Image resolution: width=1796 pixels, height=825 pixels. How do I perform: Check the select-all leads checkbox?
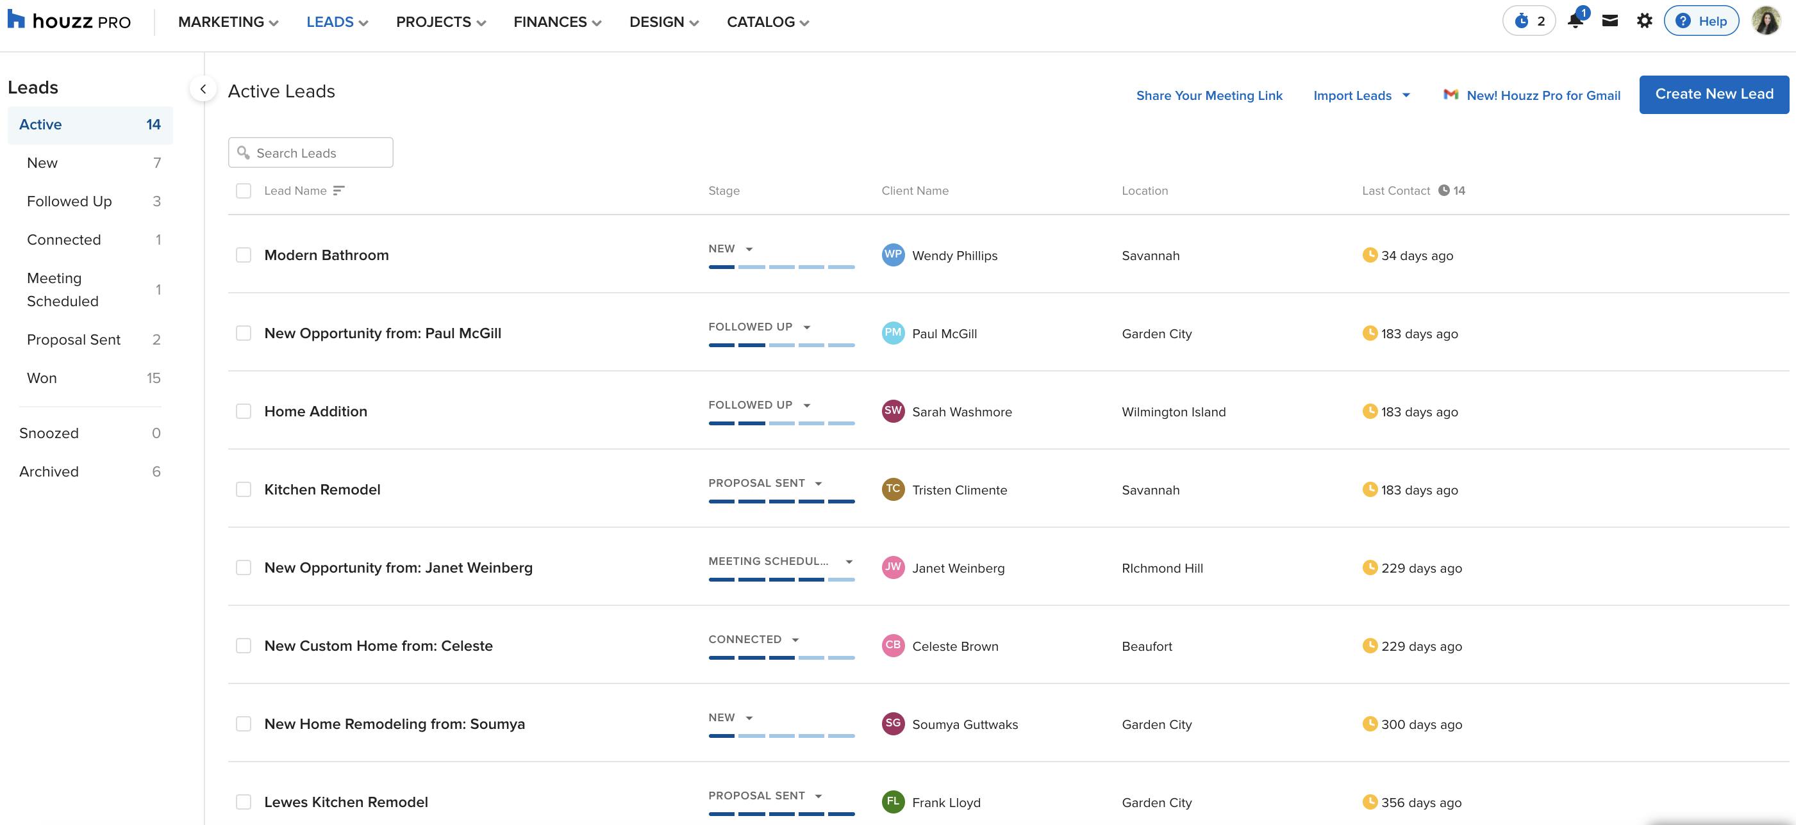pyautogui.click(x=244, y=190)
